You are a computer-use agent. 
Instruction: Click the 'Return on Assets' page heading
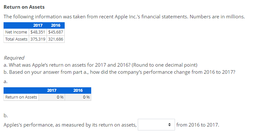[24, 7]
